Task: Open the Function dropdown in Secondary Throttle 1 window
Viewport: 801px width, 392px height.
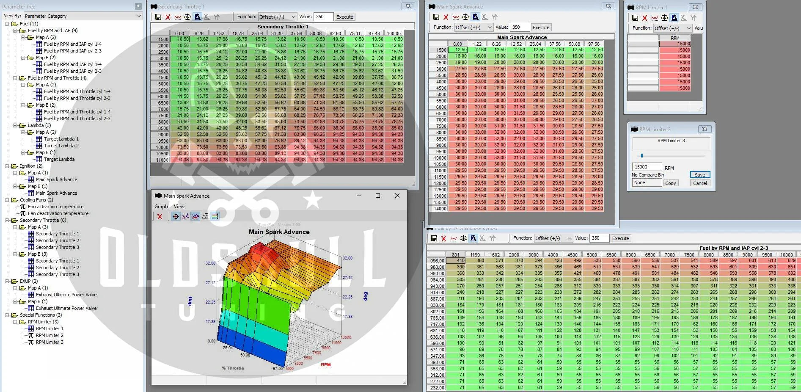Action: point(277,17)
